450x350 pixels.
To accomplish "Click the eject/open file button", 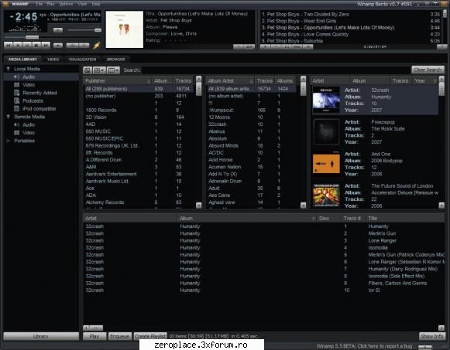I will 57,46.
